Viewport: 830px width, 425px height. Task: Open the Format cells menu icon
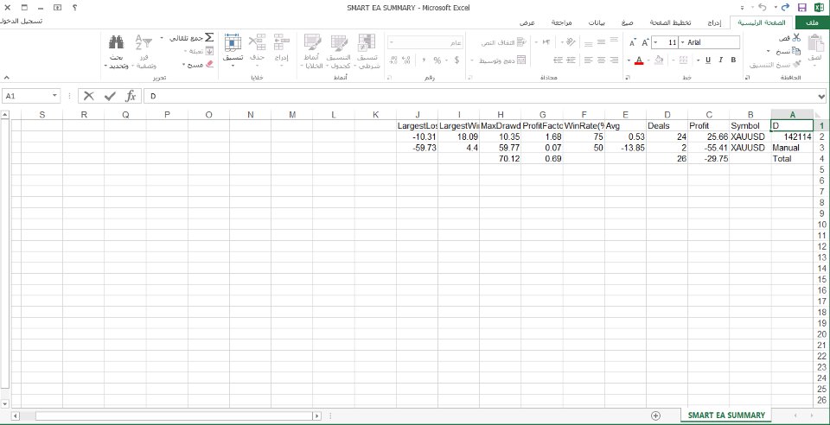click(233, 42)
